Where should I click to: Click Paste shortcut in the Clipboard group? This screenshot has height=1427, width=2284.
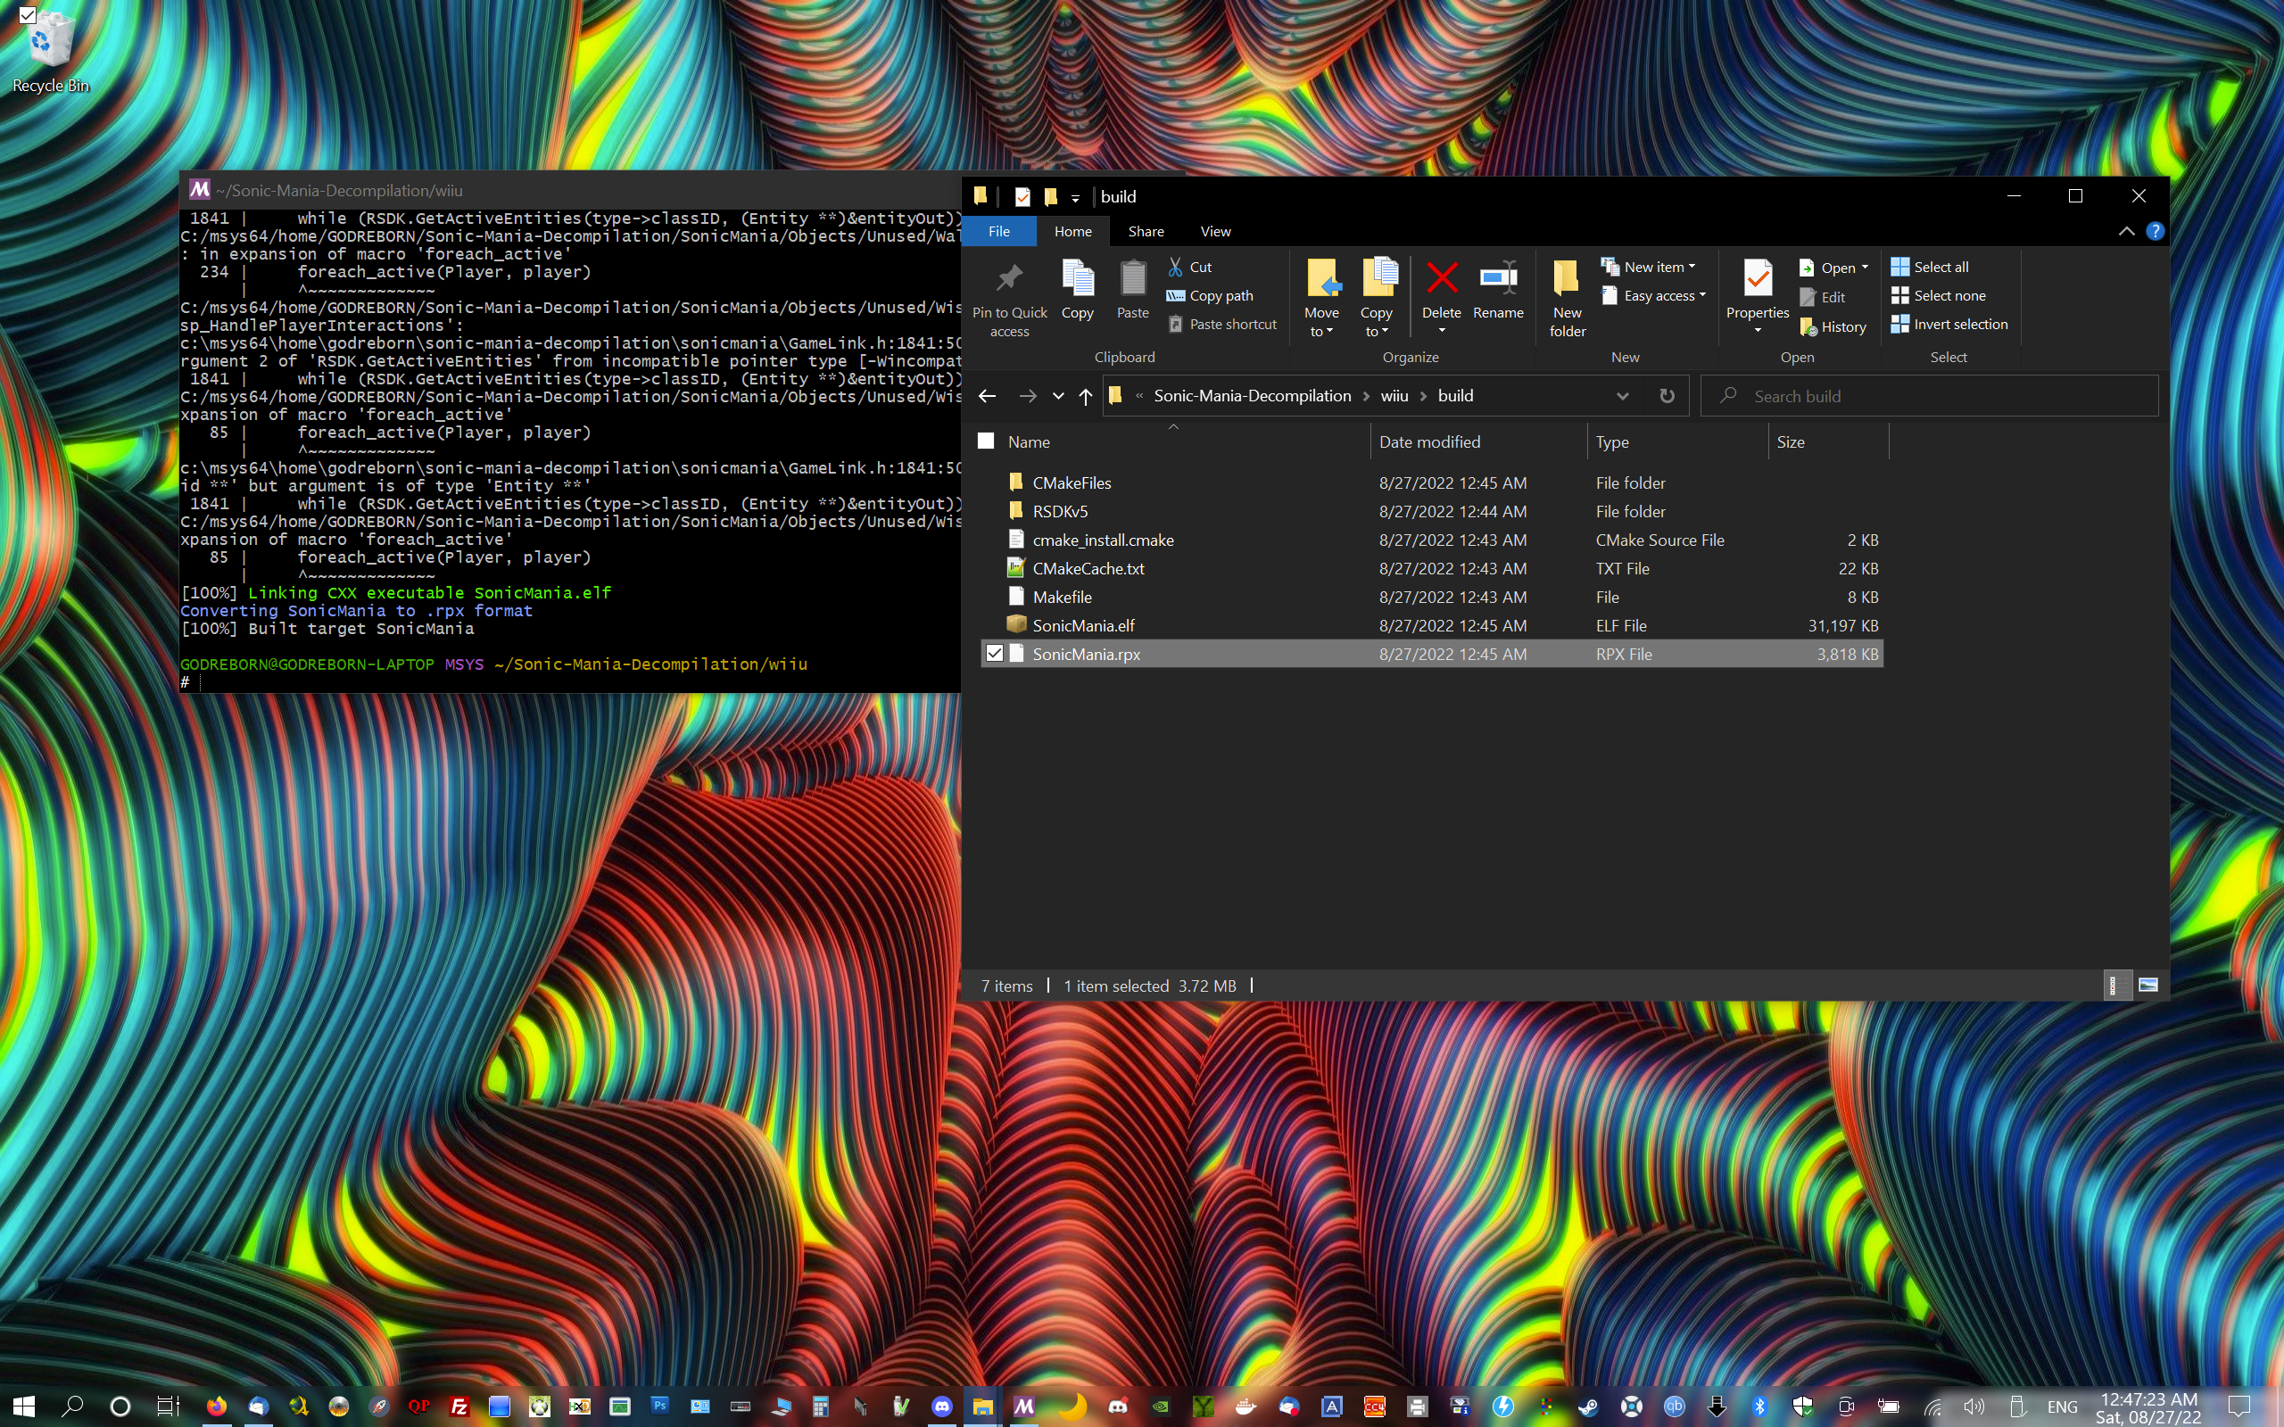click(x=1222, y=324)
